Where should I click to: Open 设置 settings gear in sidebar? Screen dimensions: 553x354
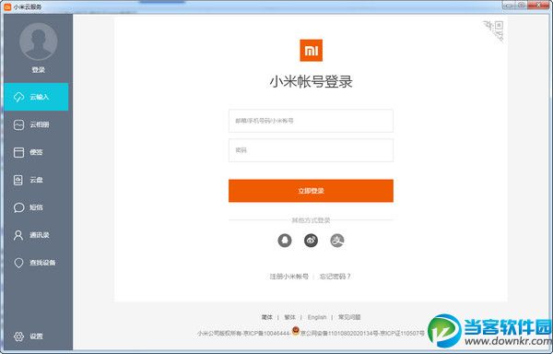[x=29, y=336]
